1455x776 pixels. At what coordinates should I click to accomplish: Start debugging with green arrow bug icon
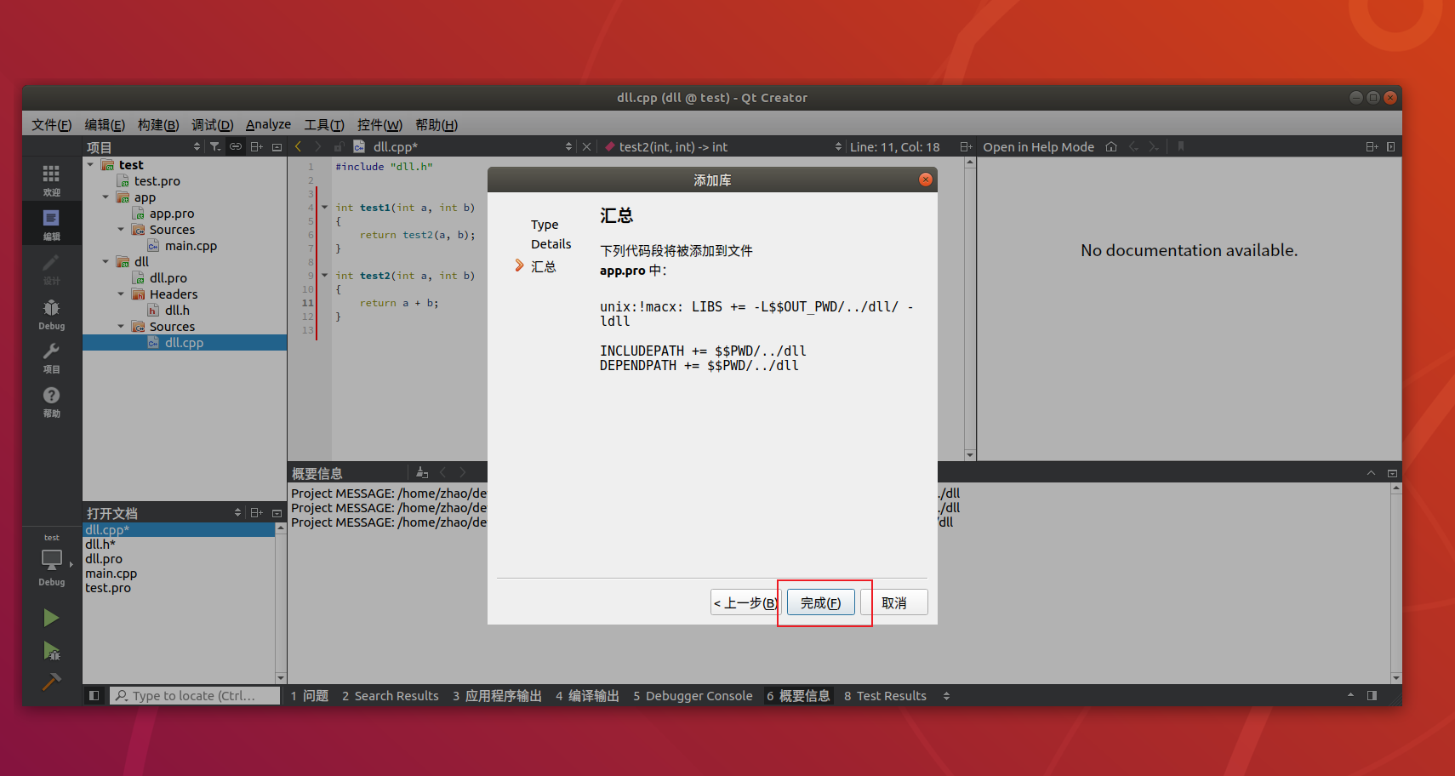click(x=51, y=651)
